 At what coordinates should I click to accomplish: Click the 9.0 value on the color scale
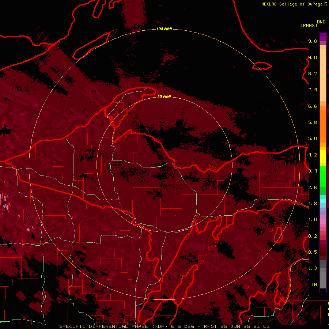tap(313, 57)
